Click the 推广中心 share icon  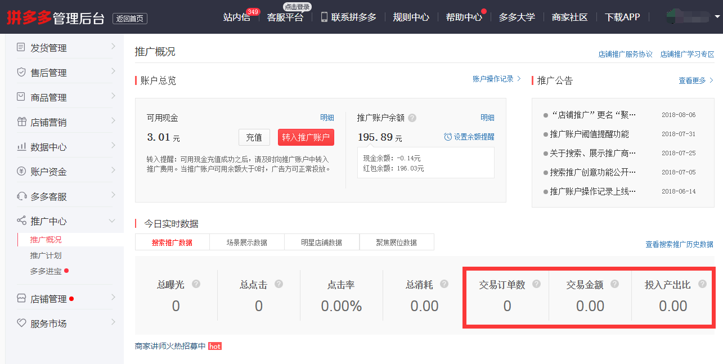coord(21,221)
